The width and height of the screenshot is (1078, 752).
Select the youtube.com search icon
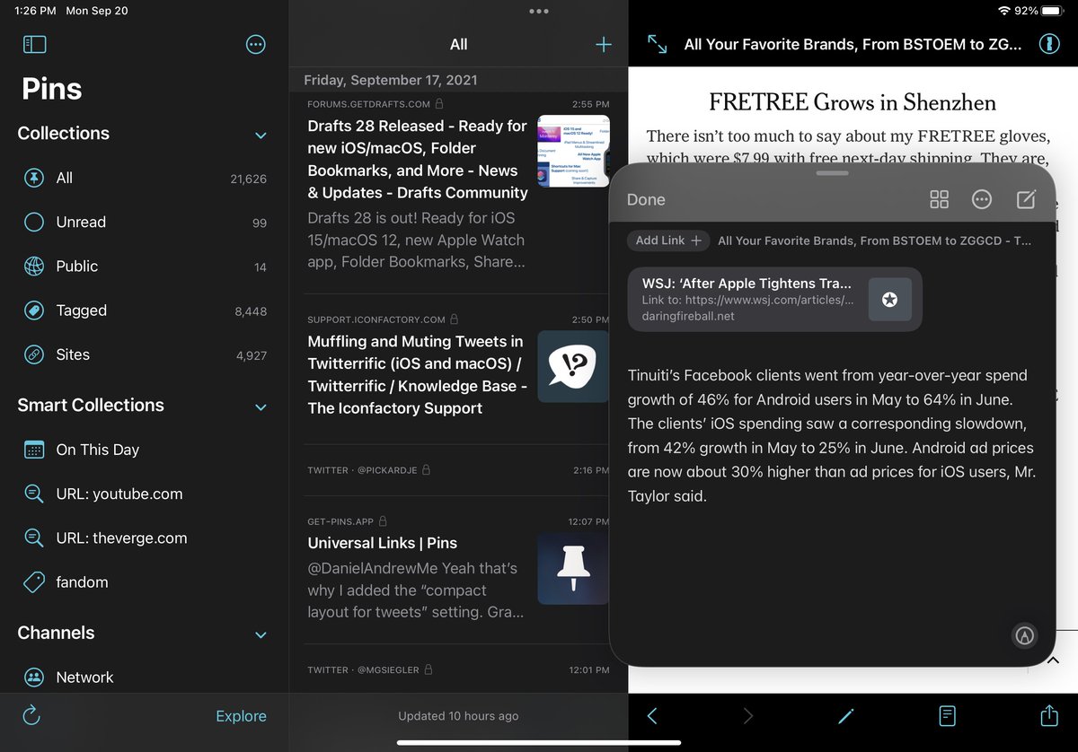tap(34, 494)
